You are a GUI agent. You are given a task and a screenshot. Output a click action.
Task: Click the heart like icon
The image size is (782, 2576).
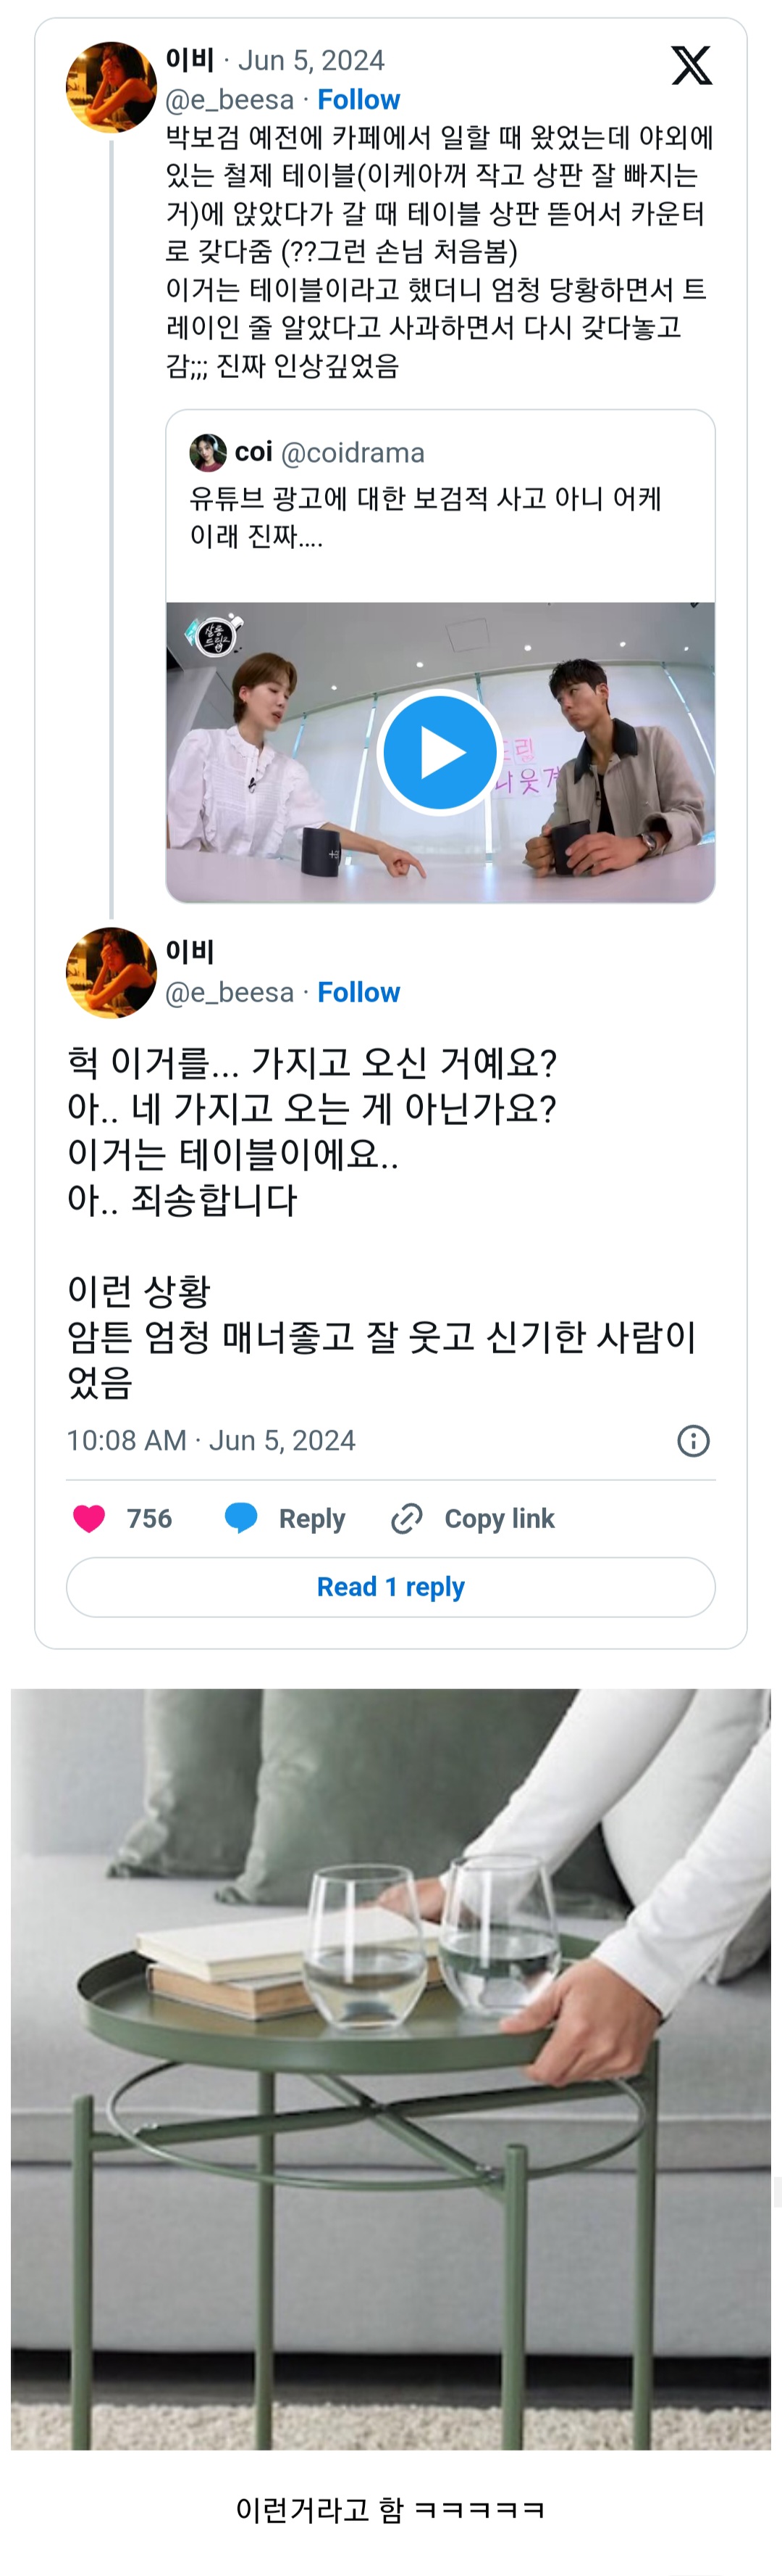90,1518
